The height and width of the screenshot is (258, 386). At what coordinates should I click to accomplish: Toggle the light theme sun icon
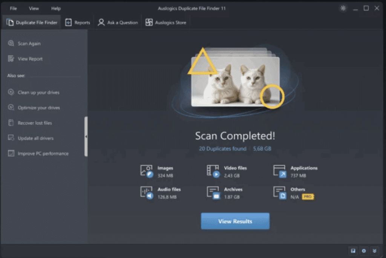coord(343,8)
